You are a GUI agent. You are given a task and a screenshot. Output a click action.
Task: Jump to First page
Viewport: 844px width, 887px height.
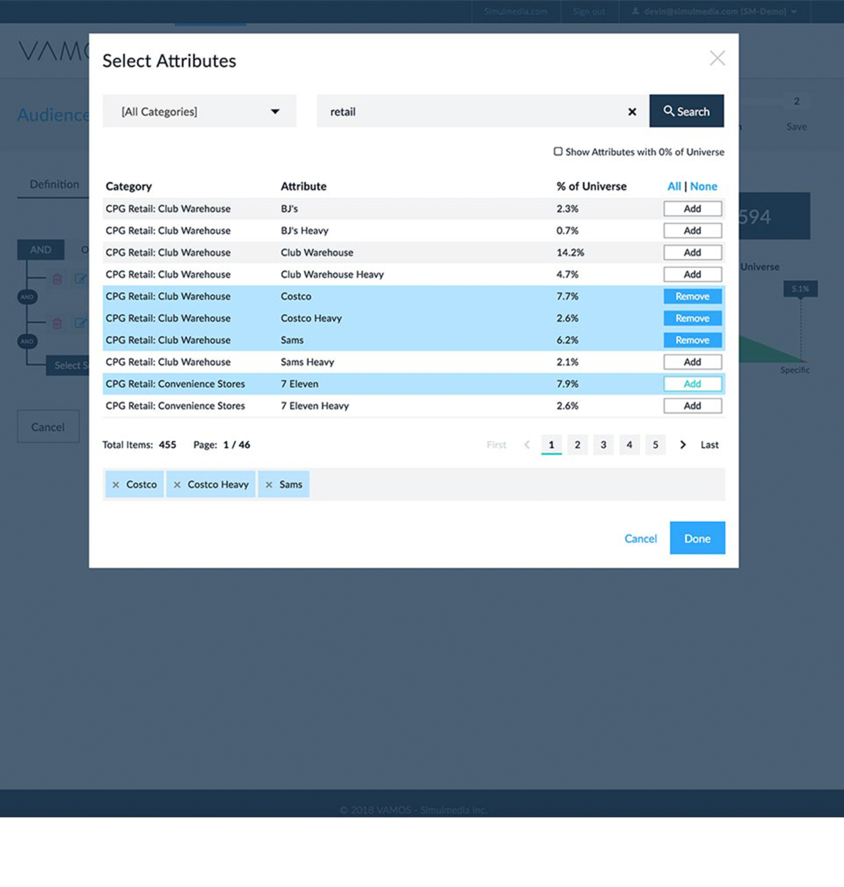pos(497,445)
